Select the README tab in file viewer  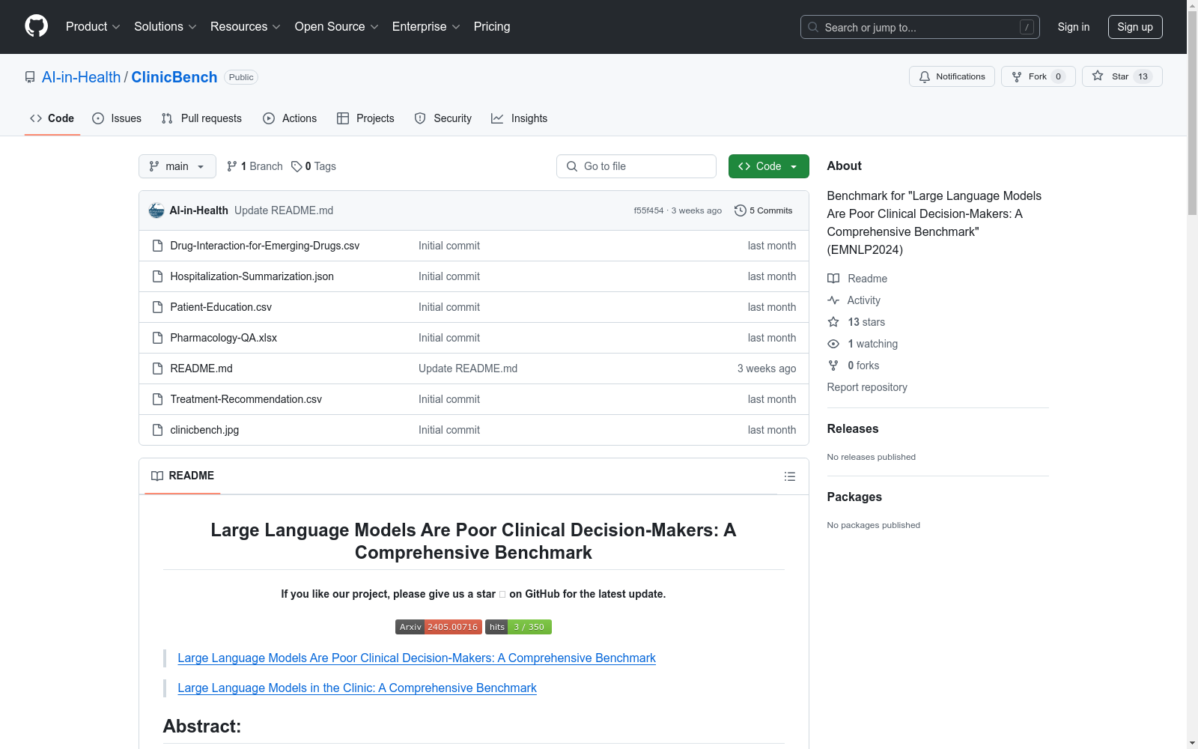click(x=183, y=476)
